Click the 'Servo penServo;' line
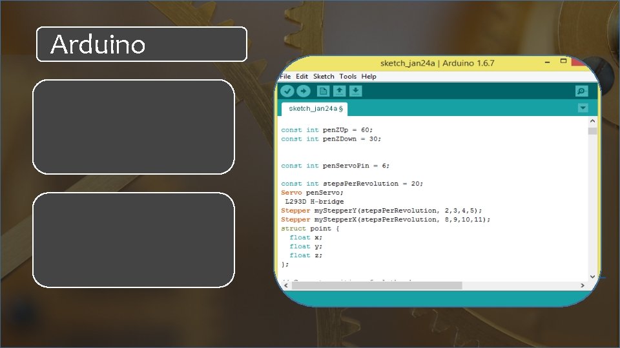Viewport: 620px width, 348px height. pos(313,193)
